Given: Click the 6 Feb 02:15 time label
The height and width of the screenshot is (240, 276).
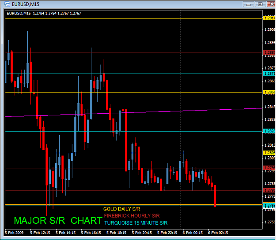Looking at the screenshot, I should click(x=218, y=233).
